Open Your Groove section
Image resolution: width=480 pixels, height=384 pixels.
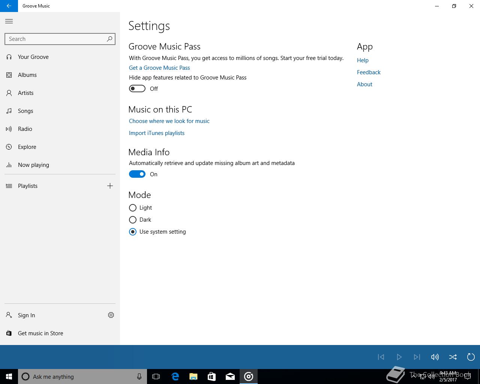(60, 57)
